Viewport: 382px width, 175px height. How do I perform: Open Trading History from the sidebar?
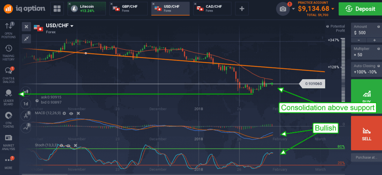tap(9, 53)
